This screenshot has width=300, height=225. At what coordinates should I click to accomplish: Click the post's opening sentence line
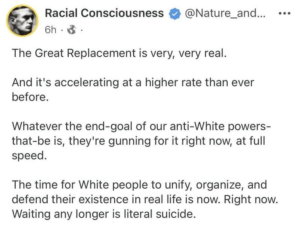click(119, 53)
